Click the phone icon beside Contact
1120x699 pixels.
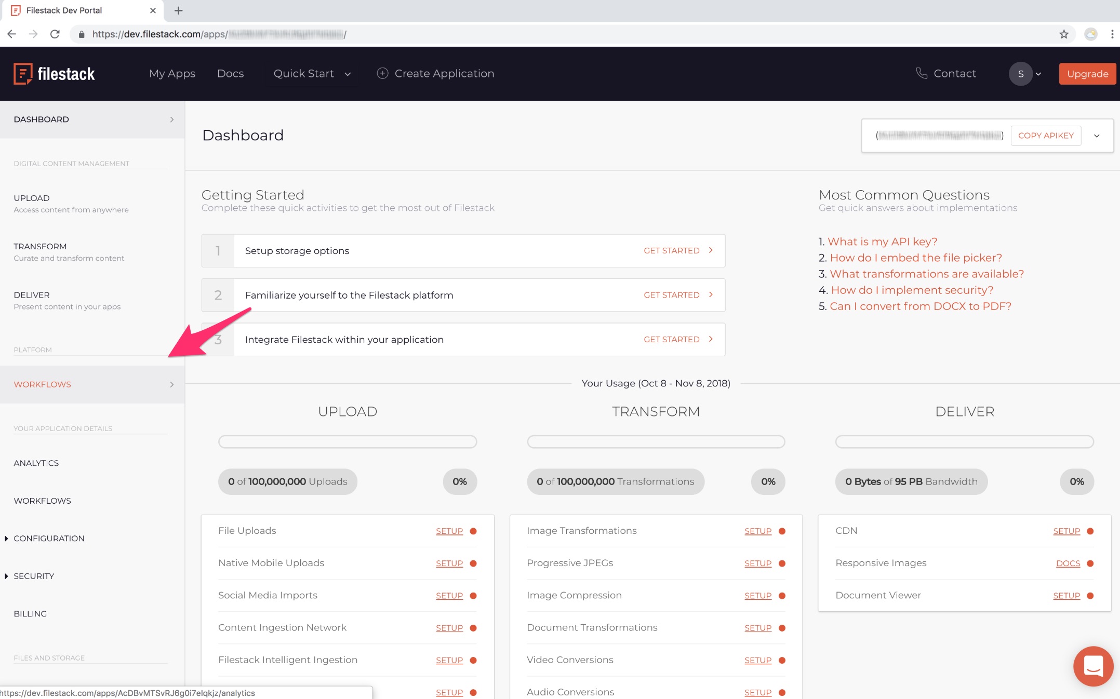[x=921, y=73]
